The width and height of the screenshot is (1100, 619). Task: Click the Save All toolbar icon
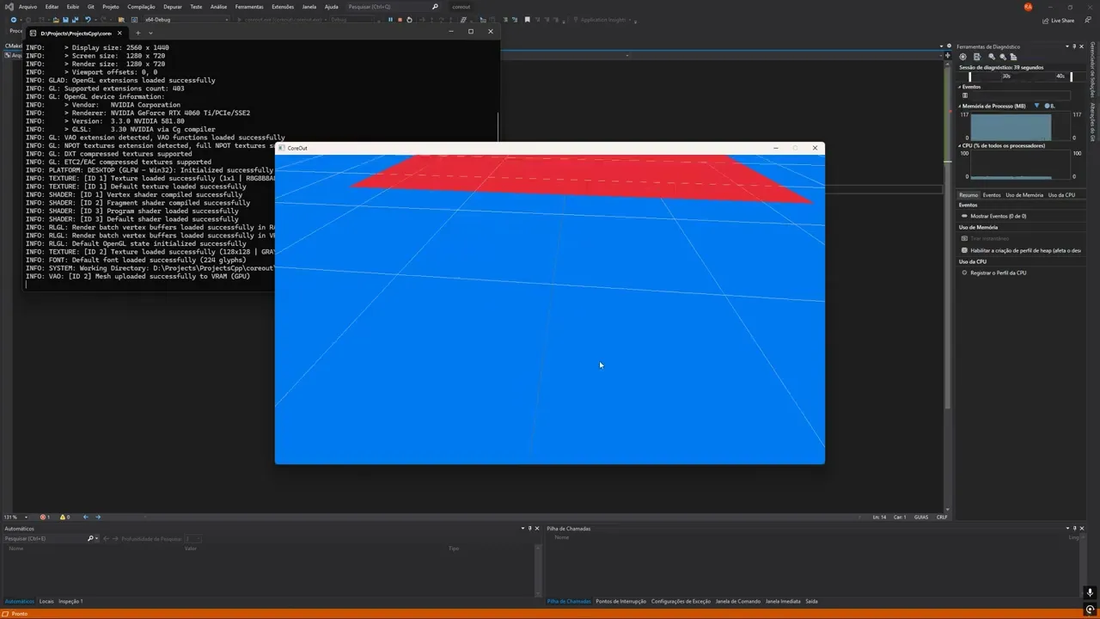(x=76, y=19)
